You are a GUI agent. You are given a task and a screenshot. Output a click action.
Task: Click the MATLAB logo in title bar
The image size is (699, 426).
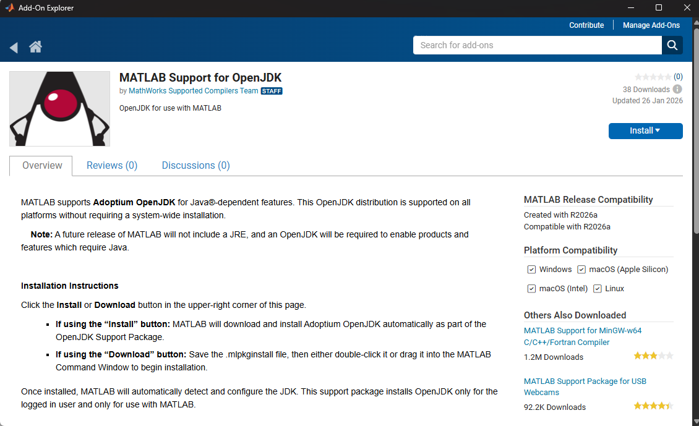pyautogui.click(x=9, y=8)
